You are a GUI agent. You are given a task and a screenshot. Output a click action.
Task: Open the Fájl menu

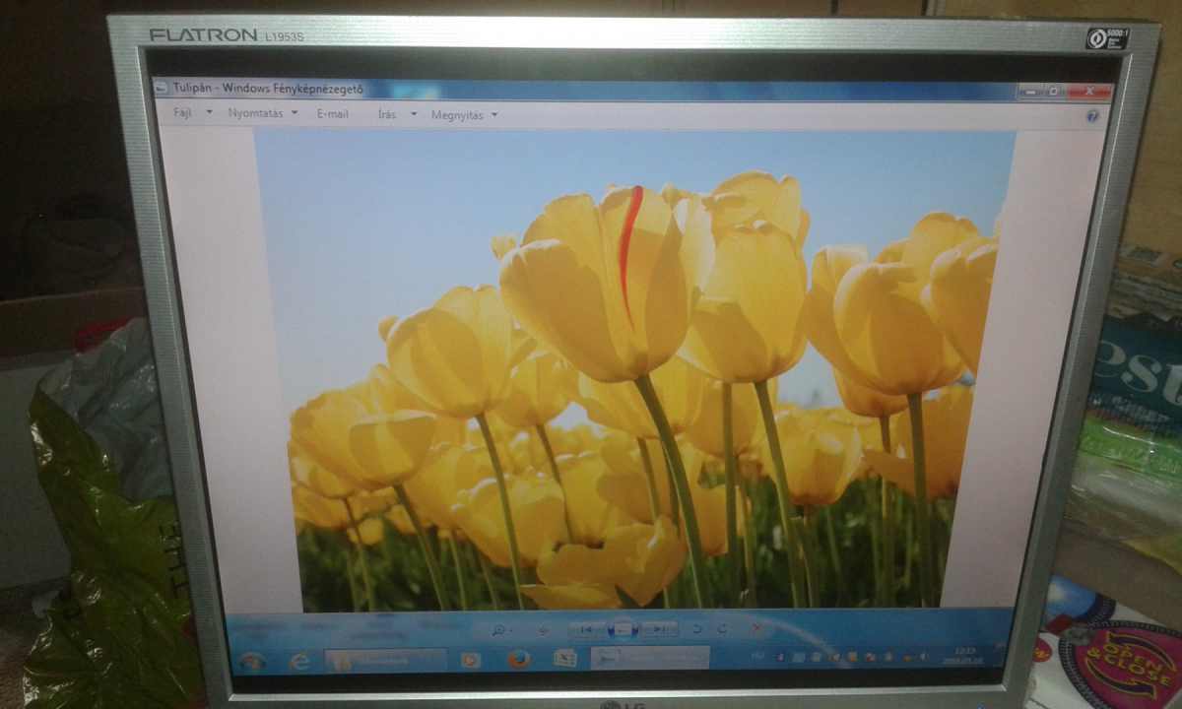pyautogui.click(x=182, y=112)
